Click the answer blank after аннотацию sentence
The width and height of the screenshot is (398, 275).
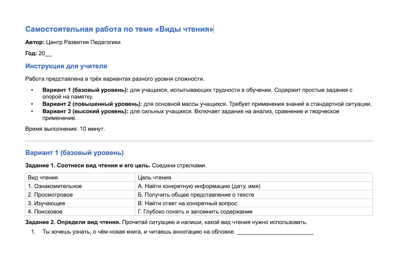pyautogui.click(x=275, y=232)
